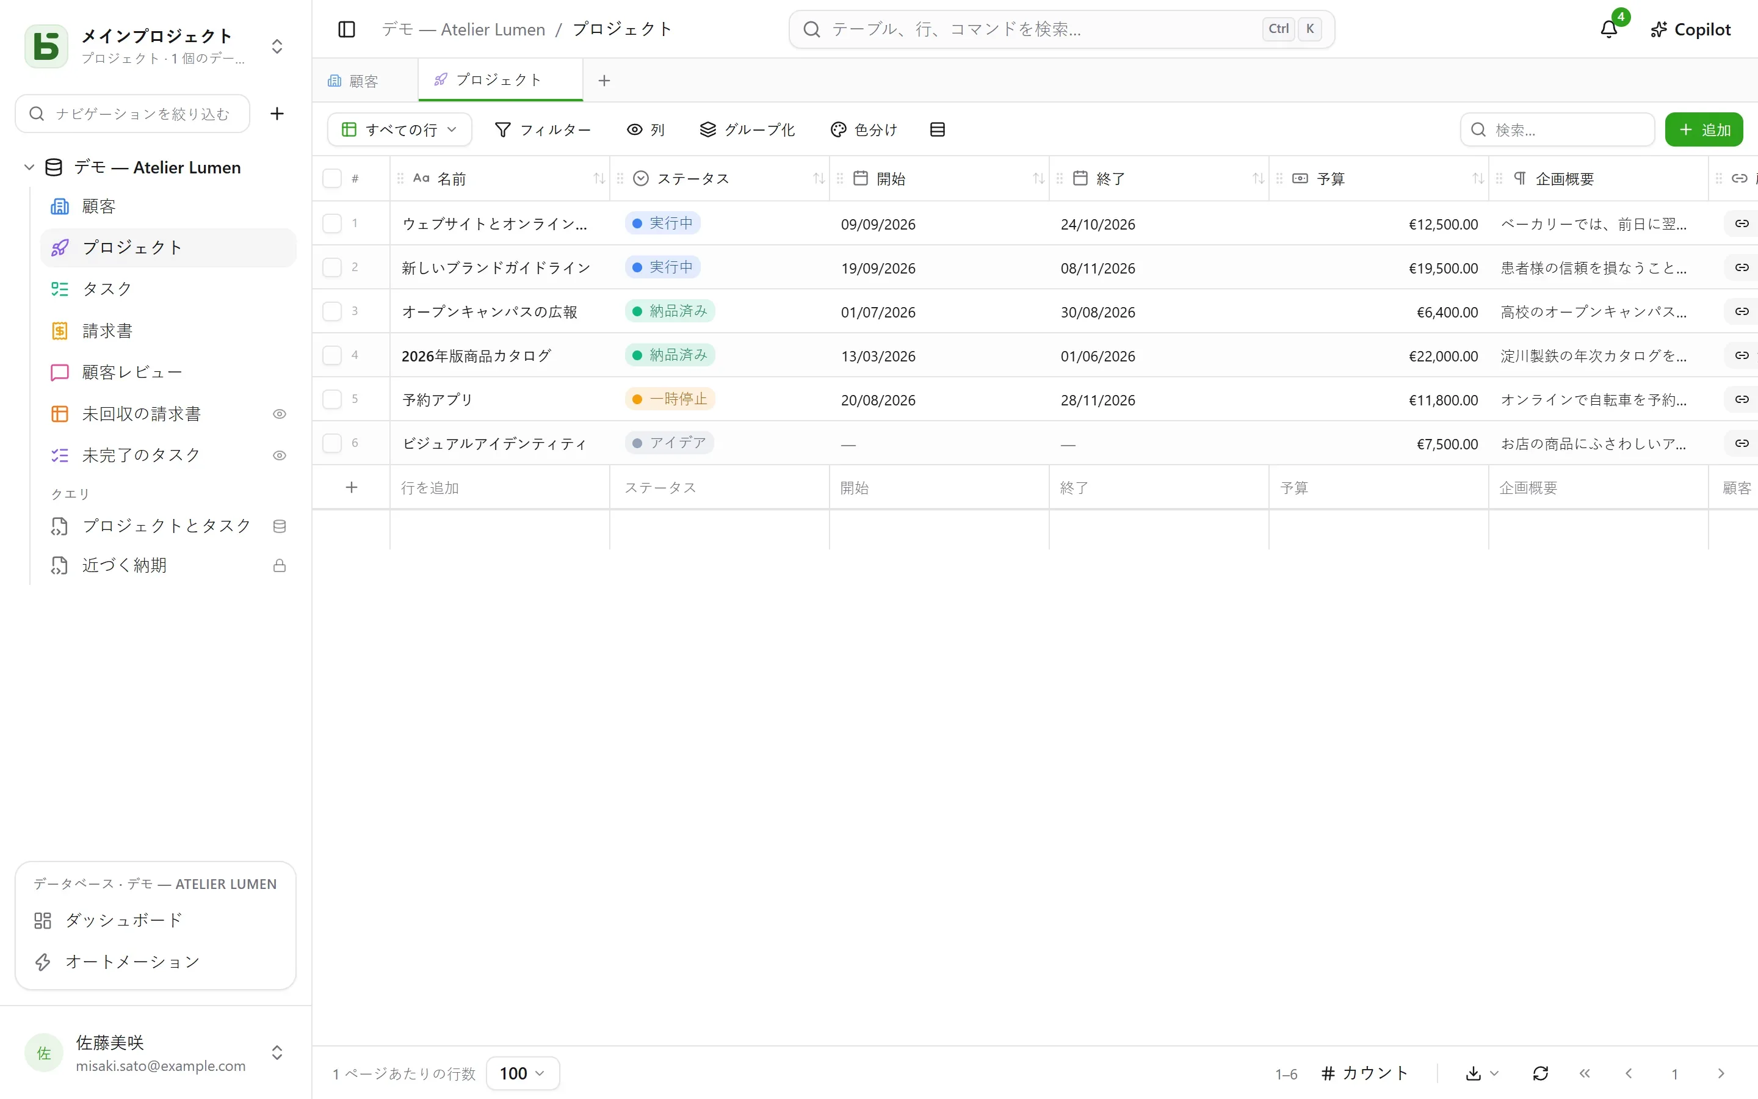This screenshot has width=1758, height=1099.
Task: Open the link icon in 予約アプリ row
Action: coord(1742,399)
